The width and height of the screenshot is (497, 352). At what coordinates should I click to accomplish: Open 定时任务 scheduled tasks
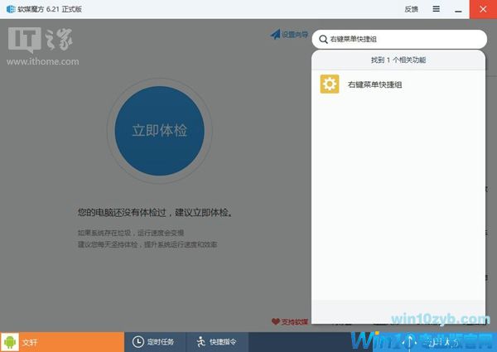(x=161, y=341)
